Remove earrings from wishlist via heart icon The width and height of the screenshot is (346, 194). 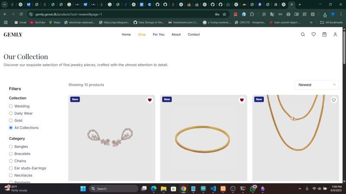(150, 100)
